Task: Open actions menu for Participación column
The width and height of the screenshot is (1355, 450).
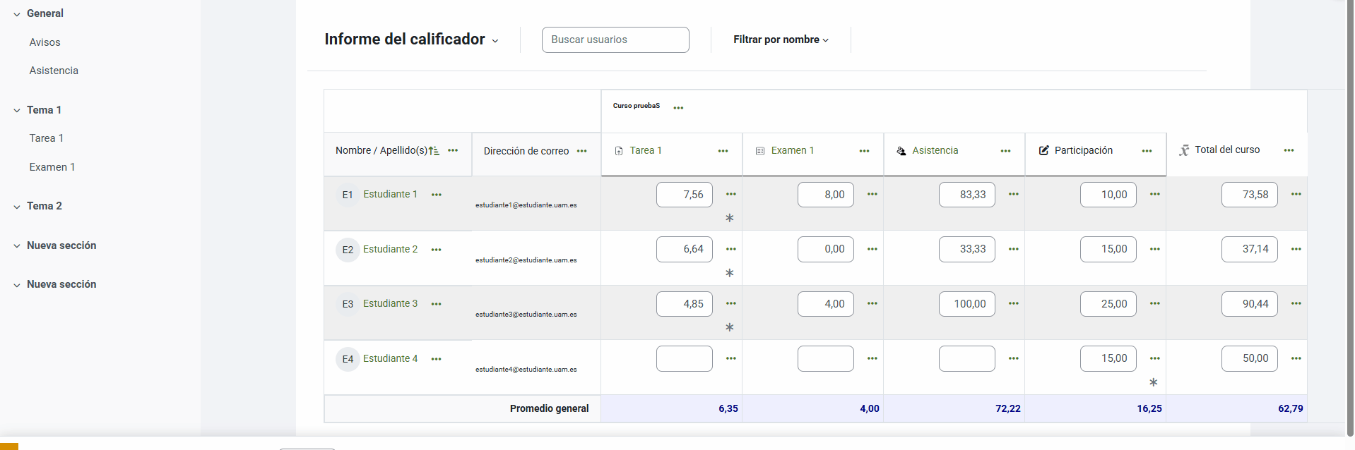Action: click(x=1147, y=151)
